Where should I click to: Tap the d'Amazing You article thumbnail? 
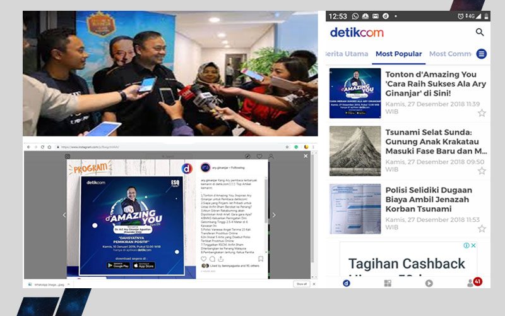[355, 93]
